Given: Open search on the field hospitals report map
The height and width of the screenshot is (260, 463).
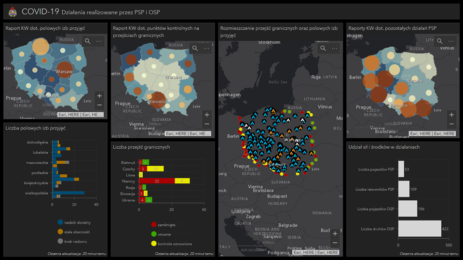Looking at the screenshot, I should (88, 41).
